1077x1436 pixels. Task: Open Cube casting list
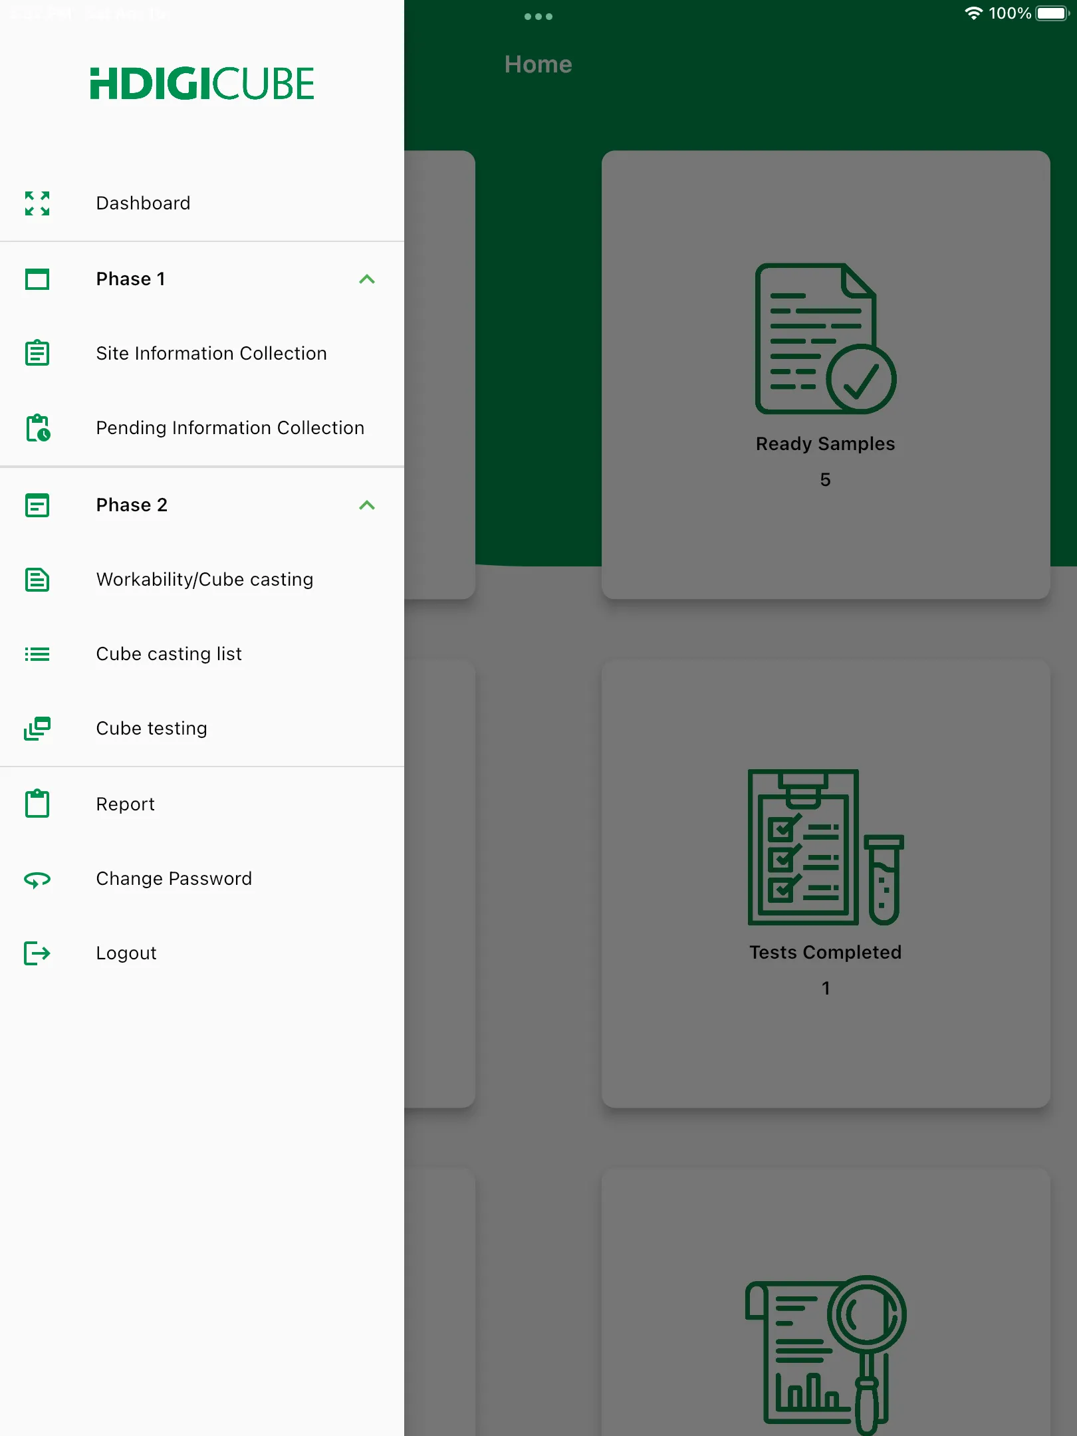pyautogui.click(x=202, y=654)
